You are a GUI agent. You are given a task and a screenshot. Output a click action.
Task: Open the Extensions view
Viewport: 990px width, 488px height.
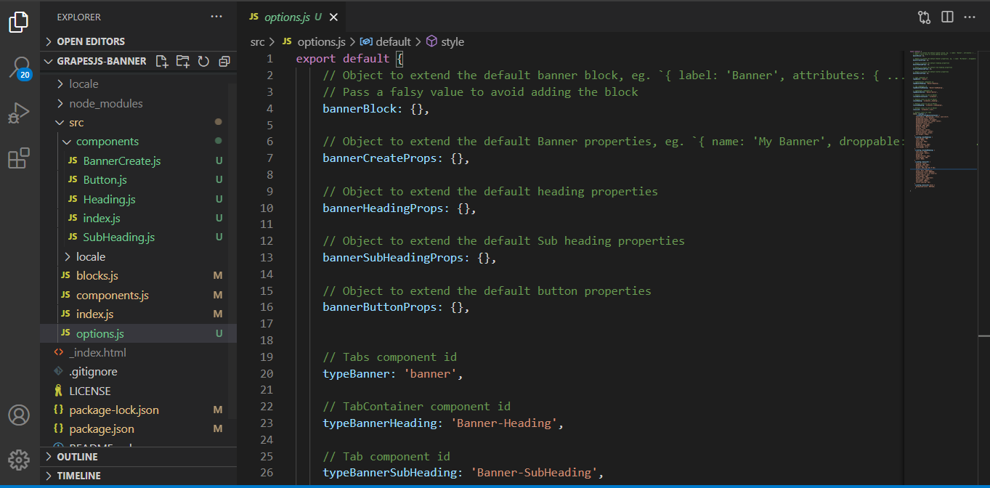click(x=19, y=158)
